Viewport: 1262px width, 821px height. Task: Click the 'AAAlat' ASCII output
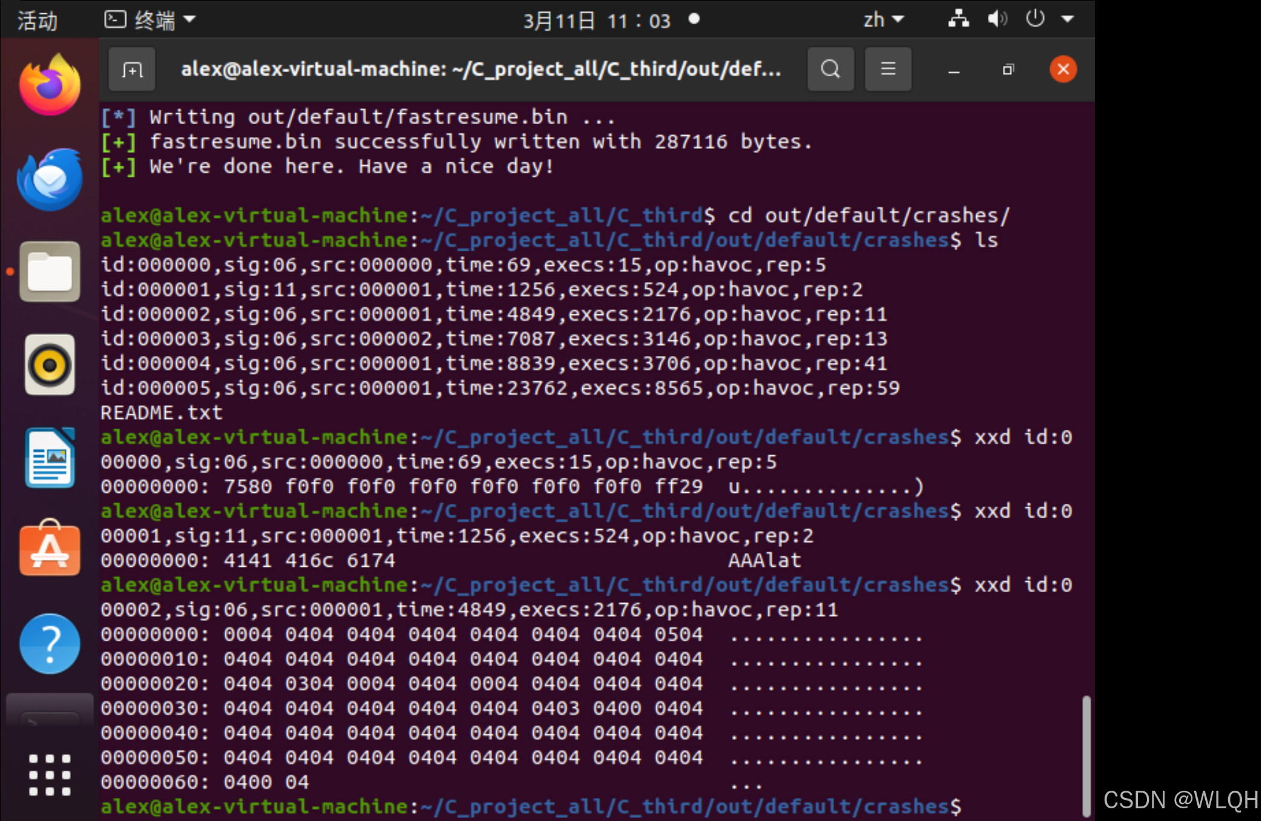pyautogui.click(x=764, y=561)
